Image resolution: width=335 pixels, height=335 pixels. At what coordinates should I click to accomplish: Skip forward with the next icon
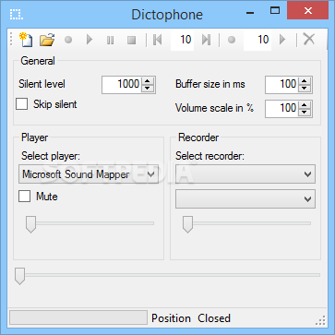206,40
